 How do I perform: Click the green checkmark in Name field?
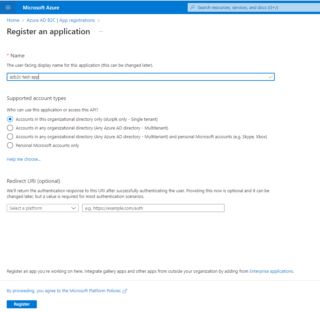271,77
